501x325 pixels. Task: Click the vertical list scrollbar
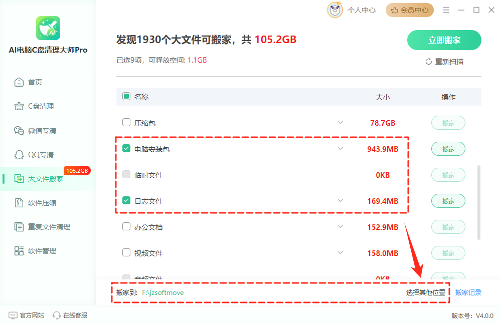[478, 202]
